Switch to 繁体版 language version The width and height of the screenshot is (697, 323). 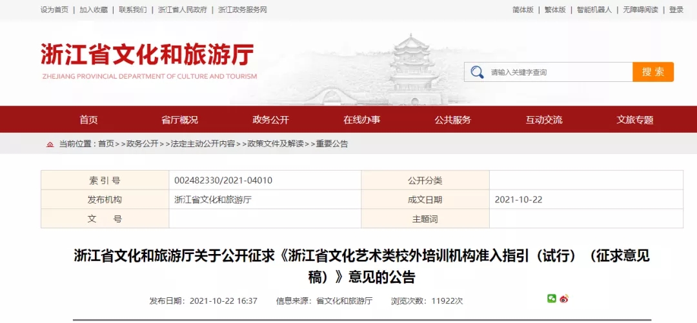coord(555,10)
